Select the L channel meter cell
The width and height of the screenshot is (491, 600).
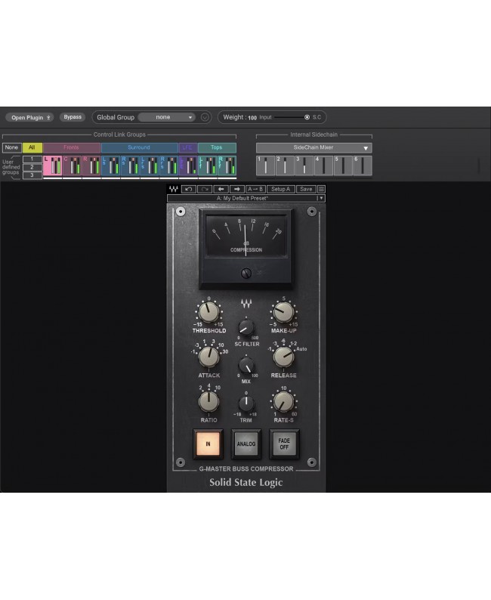[x=53, y=165]
